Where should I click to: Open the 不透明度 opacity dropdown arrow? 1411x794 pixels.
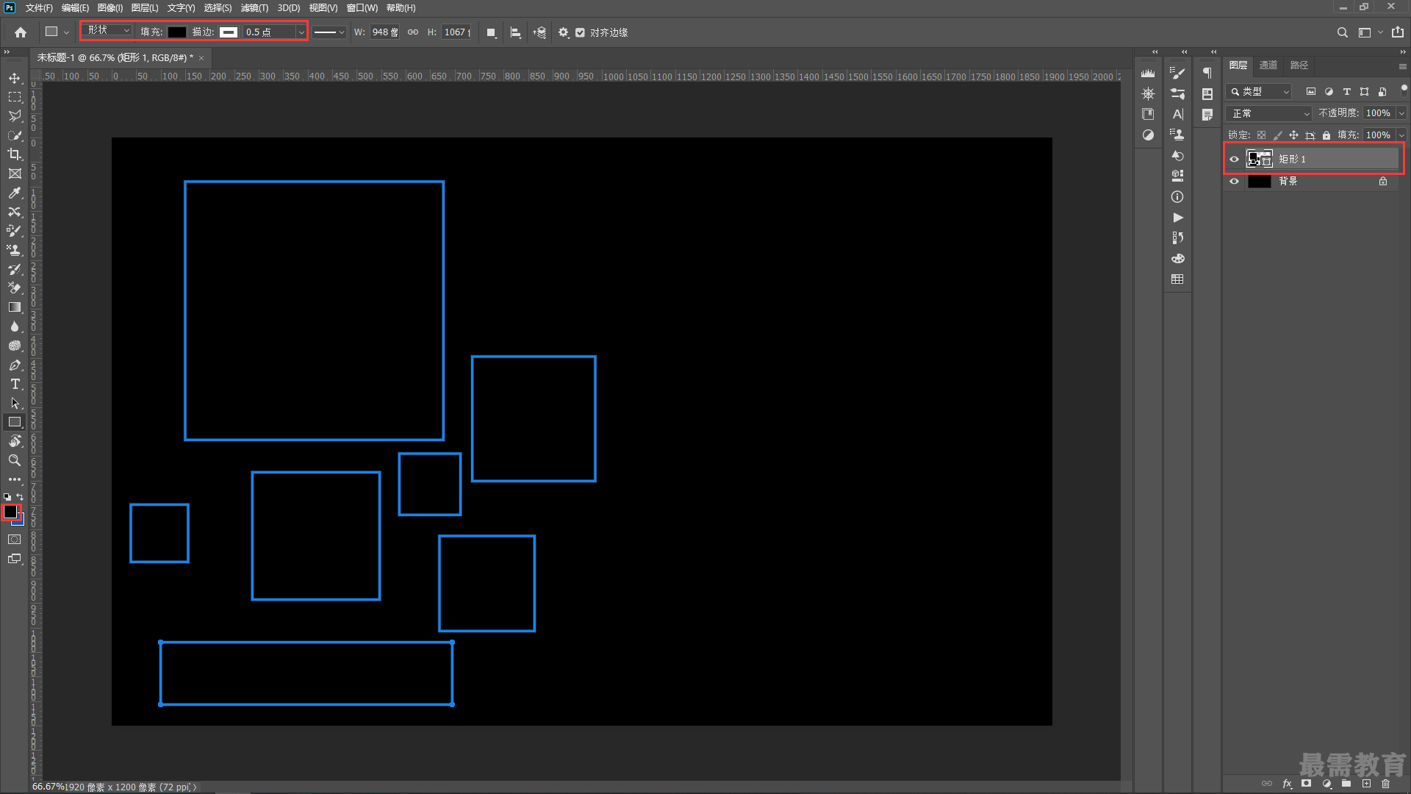(1401, 113)
